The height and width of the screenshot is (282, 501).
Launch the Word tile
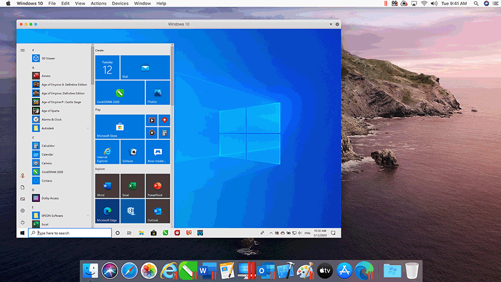107,186
